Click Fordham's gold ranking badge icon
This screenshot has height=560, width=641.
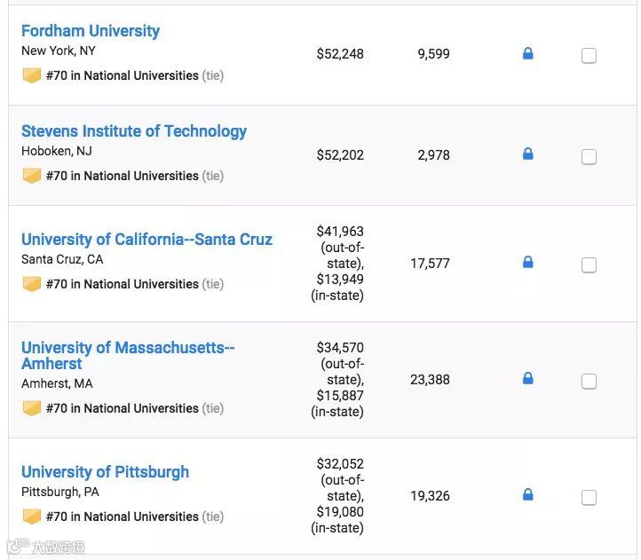(x=32, y=75)
